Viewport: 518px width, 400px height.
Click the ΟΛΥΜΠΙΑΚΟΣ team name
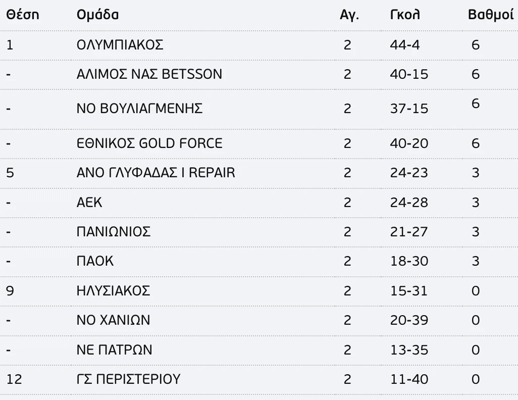click(x=120, y=45)
